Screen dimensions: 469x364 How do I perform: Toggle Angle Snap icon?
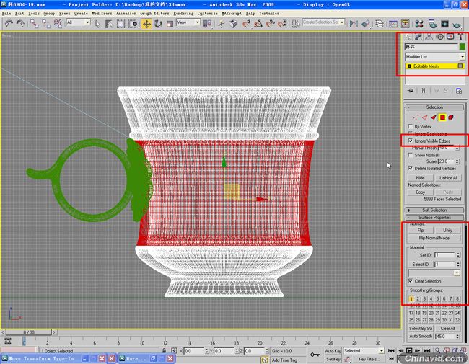258,24
